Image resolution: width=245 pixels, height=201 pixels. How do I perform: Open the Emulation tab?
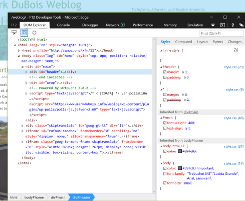click(195, 25)
